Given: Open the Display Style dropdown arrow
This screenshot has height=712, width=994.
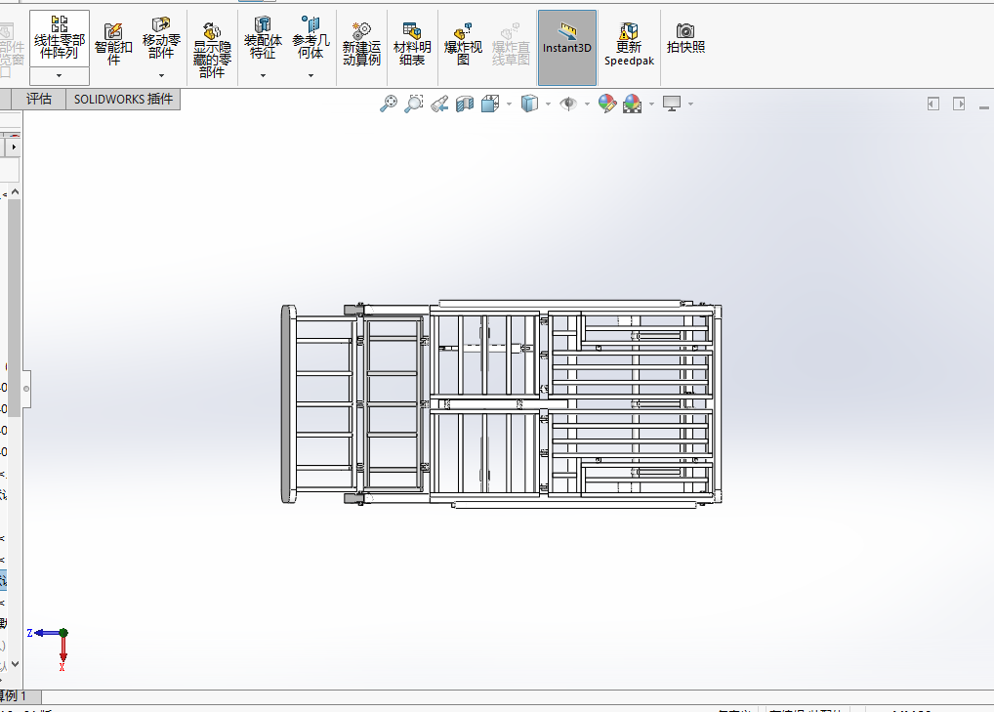Looking at the screenshot, I should pyautogui.click(x=549, y=104).
